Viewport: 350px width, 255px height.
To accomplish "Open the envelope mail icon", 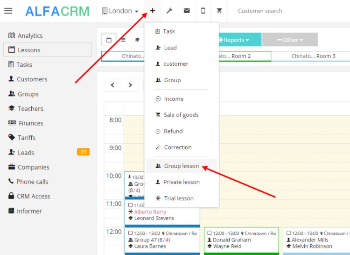I will pos(187,11).
